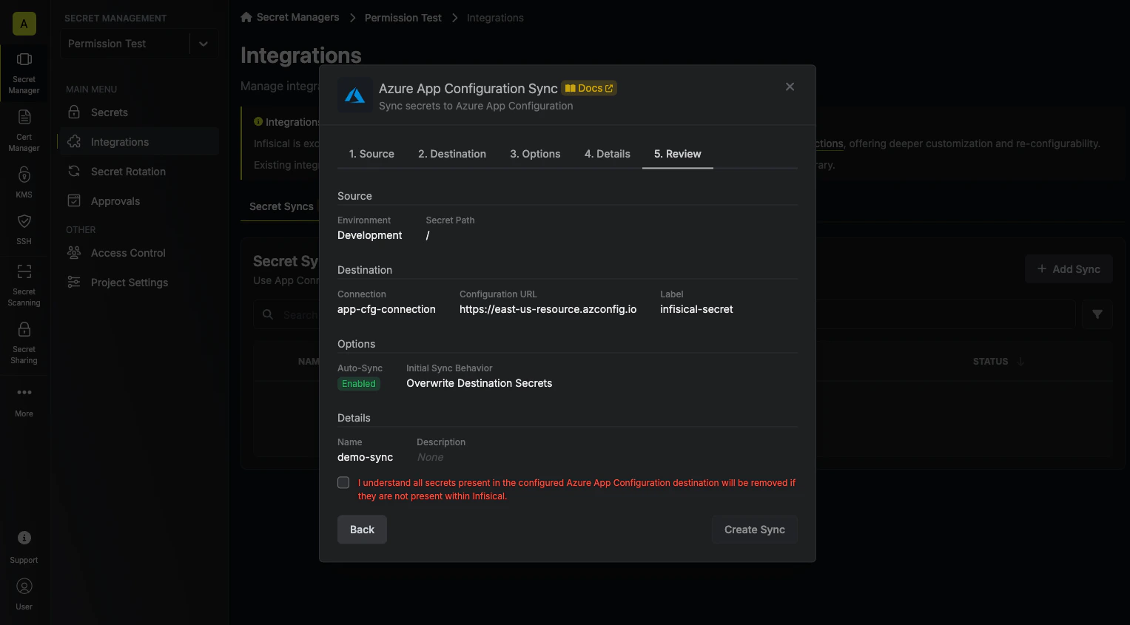This screenshot has width=1130, height=625.
Task: Click the Create Sync button
Action: coord(755,530)
